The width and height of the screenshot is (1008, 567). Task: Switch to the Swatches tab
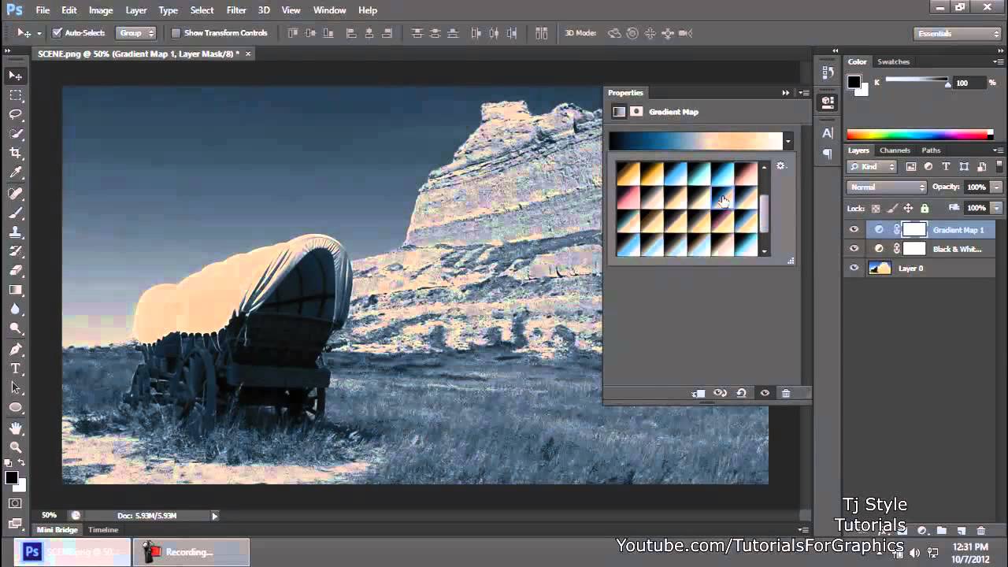pos(894,61)
